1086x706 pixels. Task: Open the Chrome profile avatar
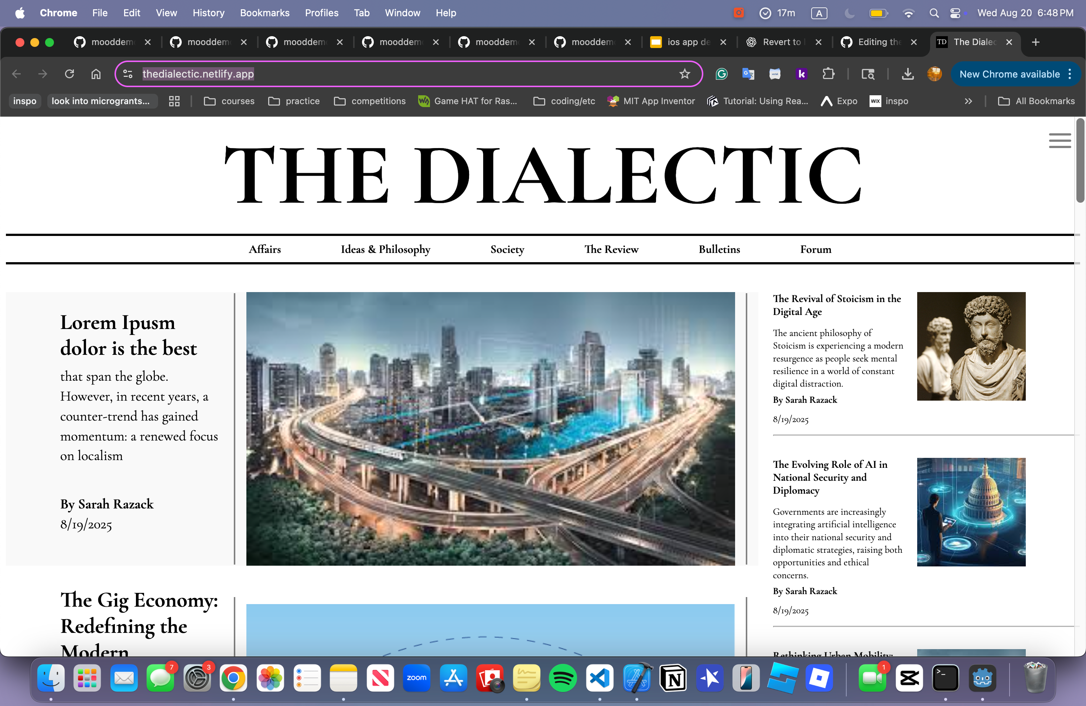coord(934,74)
